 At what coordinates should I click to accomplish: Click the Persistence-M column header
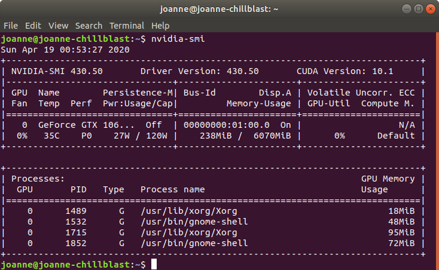138,93
